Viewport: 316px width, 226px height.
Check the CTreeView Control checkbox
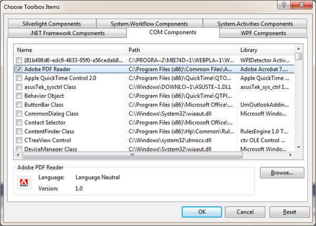click(19, 140)
